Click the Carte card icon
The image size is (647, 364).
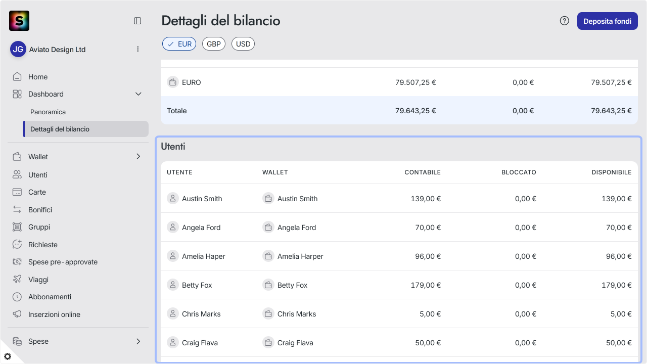tap(17, 192)
